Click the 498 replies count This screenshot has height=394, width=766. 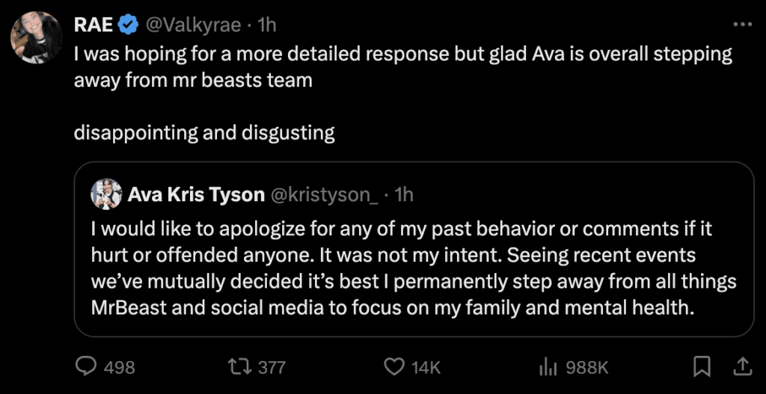point(119,367)
